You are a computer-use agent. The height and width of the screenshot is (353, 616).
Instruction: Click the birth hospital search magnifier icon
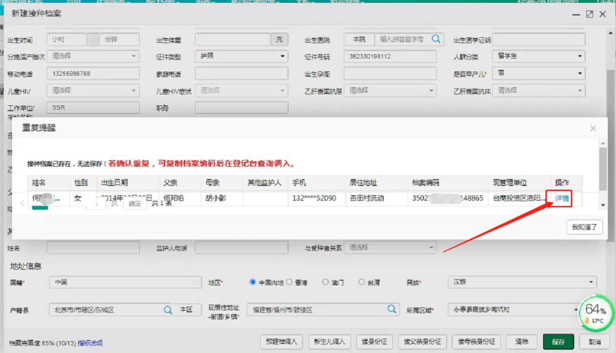(436, 39)
